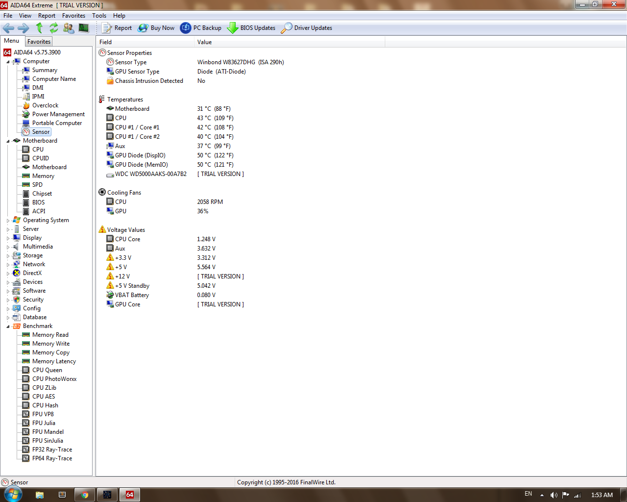Select the CPU fan 2058 RPM value

tap(210, 202)
